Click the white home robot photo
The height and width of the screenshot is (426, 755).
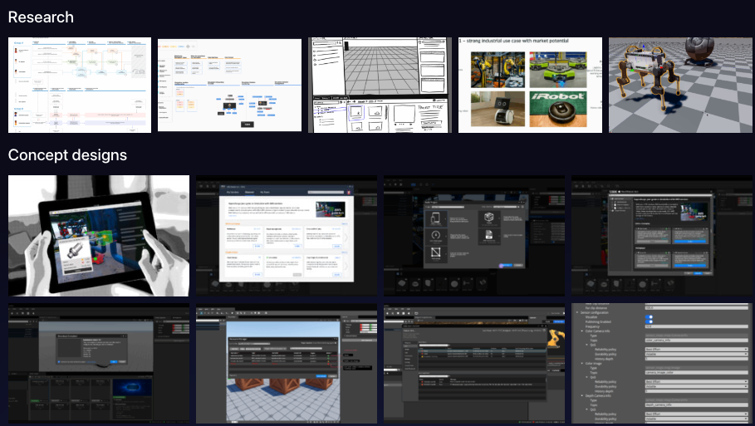(x=497, y=108)
